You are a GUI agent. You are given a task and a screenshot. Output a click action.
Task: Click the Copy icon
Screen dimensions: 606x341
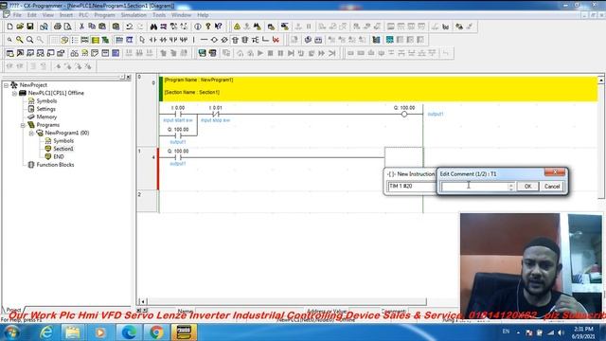coord(92,27)
